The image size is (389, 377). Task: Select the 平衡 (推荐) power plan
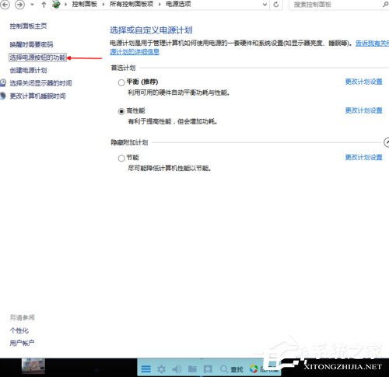click(121, 82)
